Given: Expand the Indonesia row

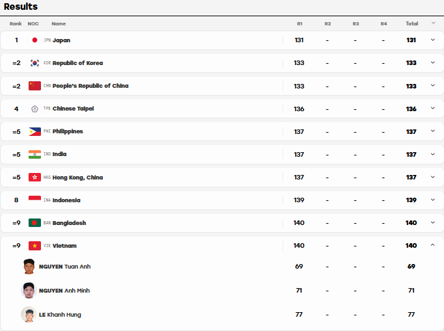Looking at the screenshot, I should (433, 200).
